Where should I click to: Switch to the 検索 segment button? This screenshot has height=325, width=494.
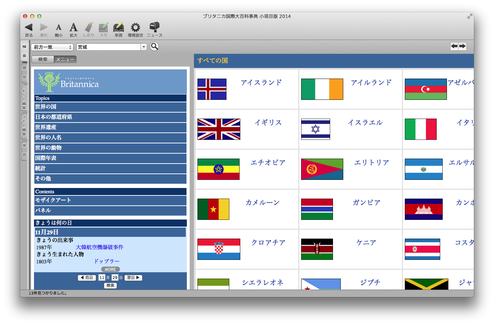43,59
